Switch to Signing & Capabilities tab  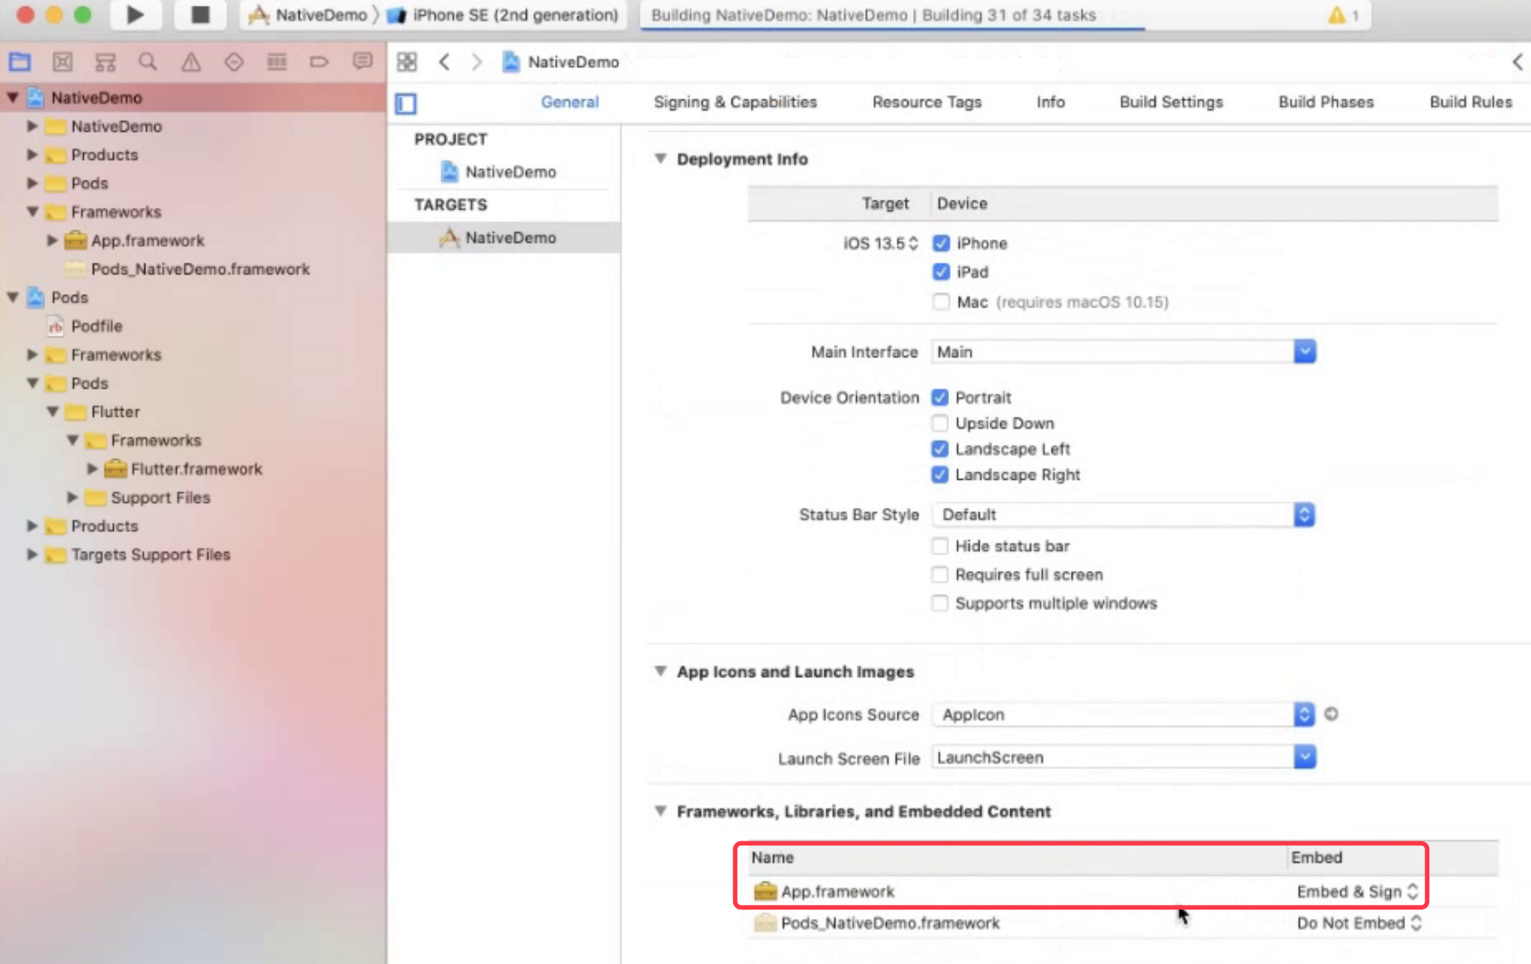[735, 102]
